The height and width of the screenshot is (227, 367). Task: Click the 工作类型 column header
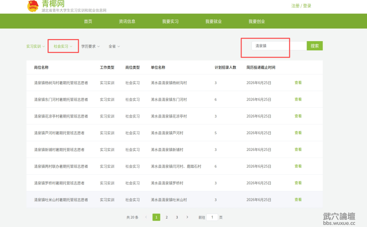107,67
